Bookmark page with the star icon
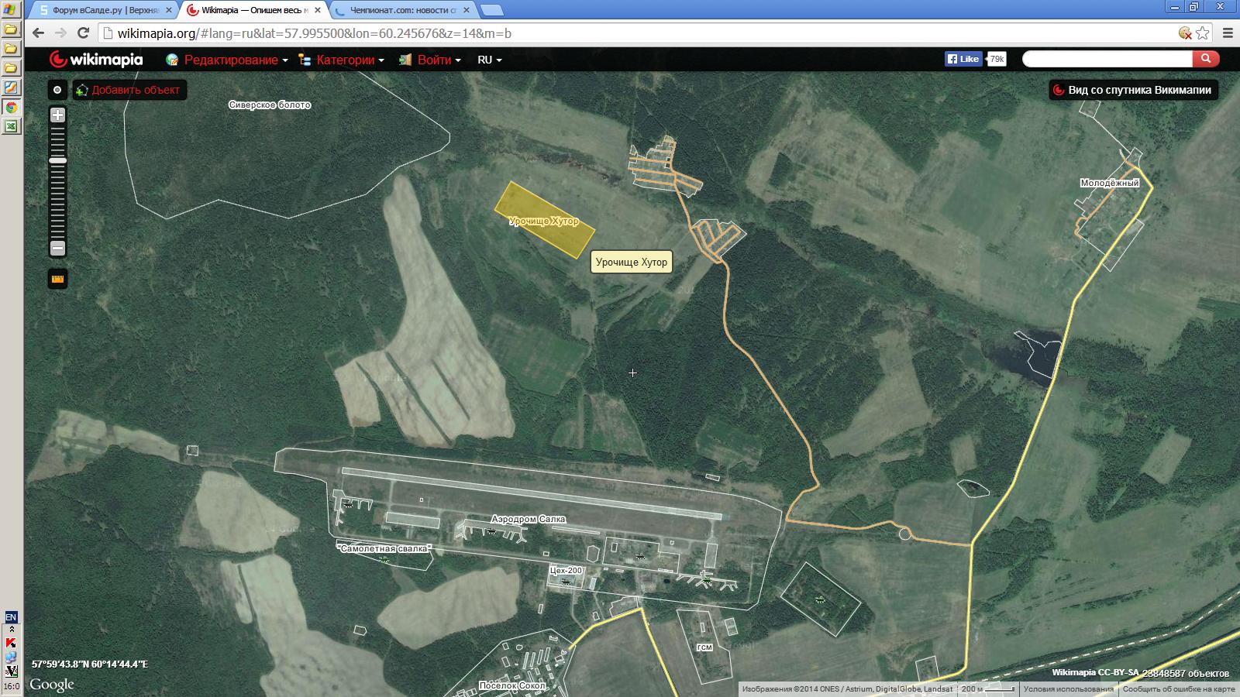Viewport: 1240px width, 697px height. point(1203,33)
